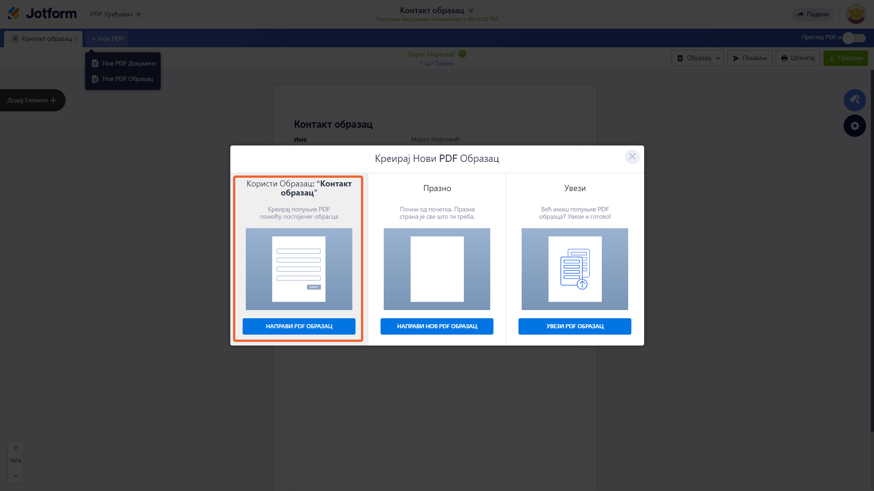The image size is (874, 491).
Task: Click the zoom in plus icon
Action: (x=15, y=448)
